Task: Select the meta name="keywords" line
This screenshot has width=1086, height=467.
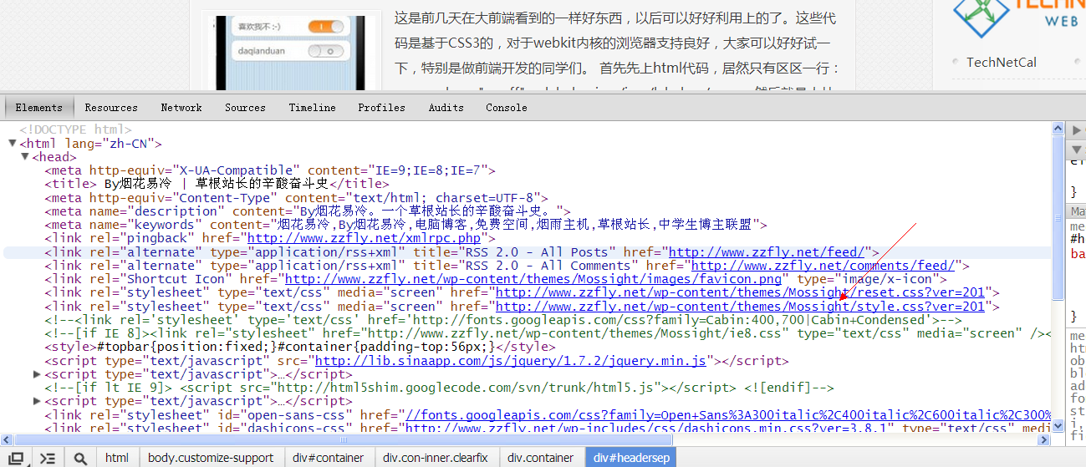Action: (x=406, y=225)
